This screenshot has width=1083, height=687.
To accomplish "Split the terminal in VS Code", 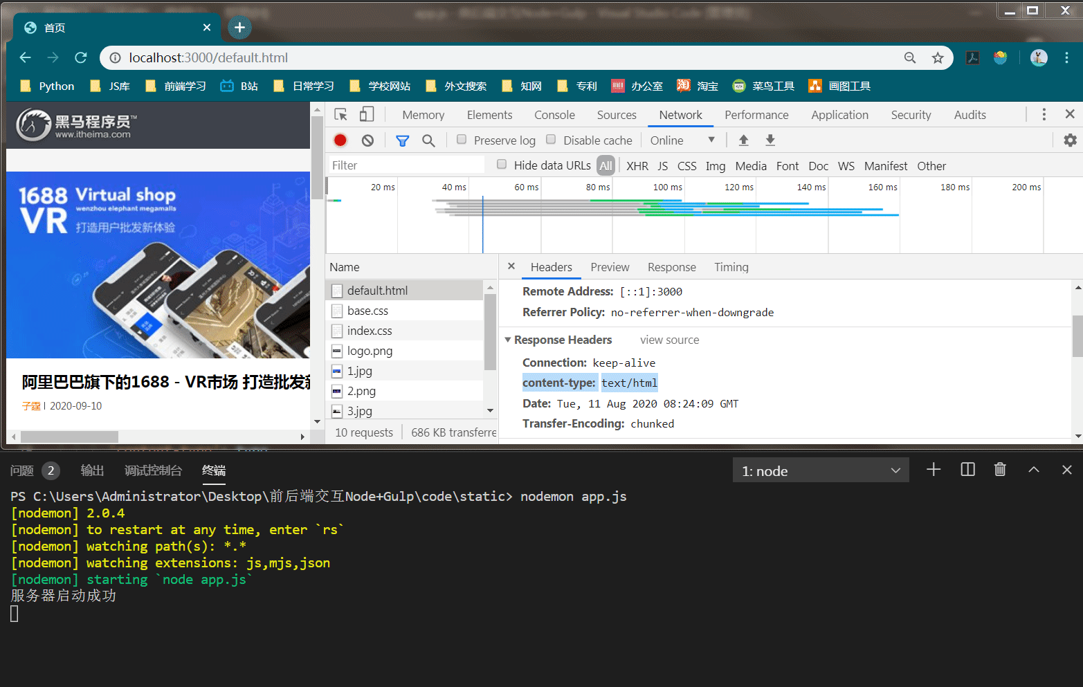I will [x=967, y=470].
